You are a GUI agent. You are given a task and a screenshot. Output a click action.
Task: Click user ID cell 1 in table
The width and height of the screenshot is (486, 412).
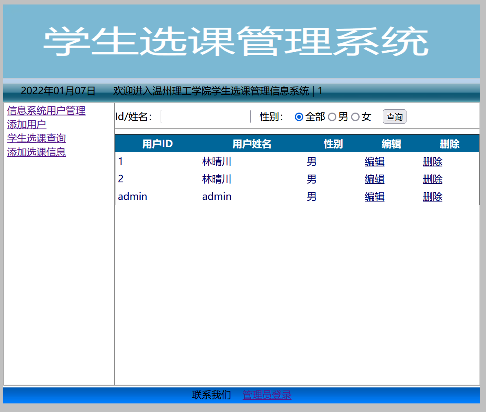(121, 162)
